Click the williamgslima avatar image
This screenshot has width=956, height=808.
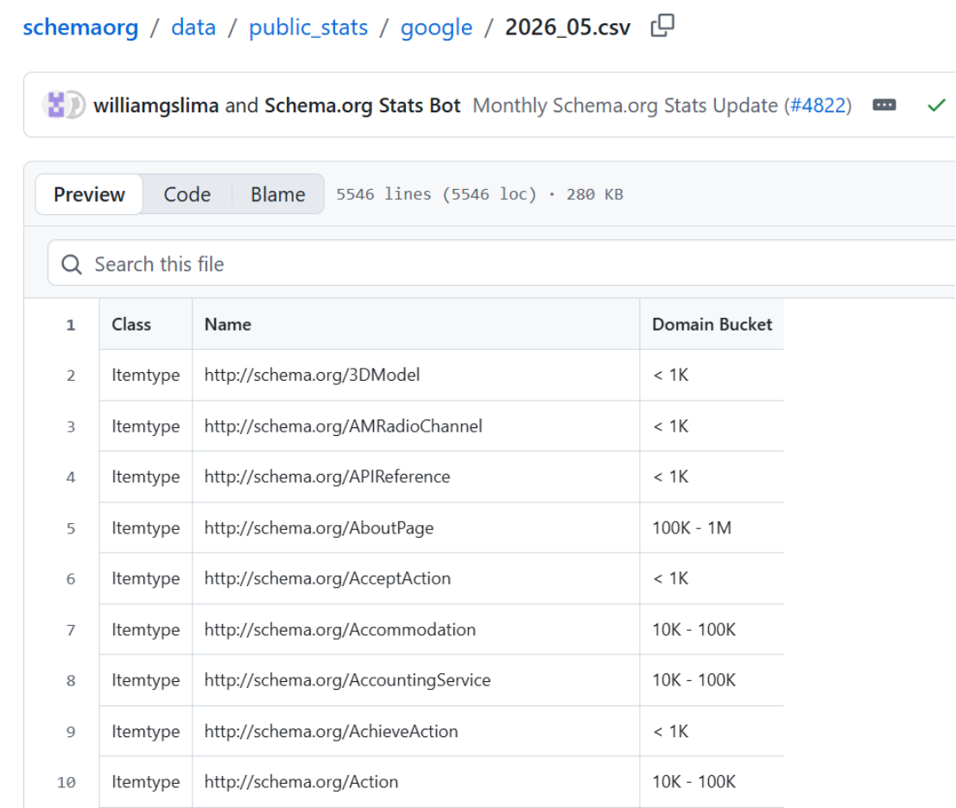tap(56, 104)
